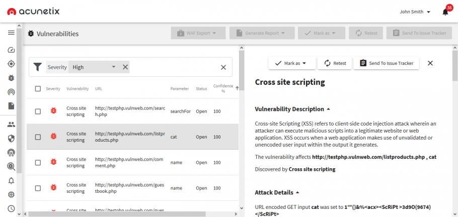Click red bug severity icon for search.php

click(x=53, y=111)
